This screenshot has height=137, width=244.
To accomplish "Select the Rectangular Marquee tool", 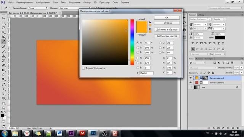I will [x=3, y=23].
